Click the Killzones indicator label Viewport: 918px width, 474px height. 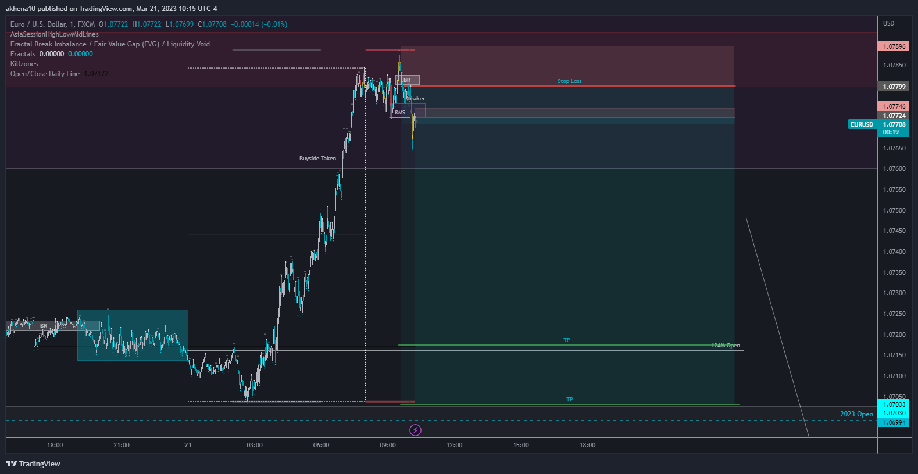[24, 64]
